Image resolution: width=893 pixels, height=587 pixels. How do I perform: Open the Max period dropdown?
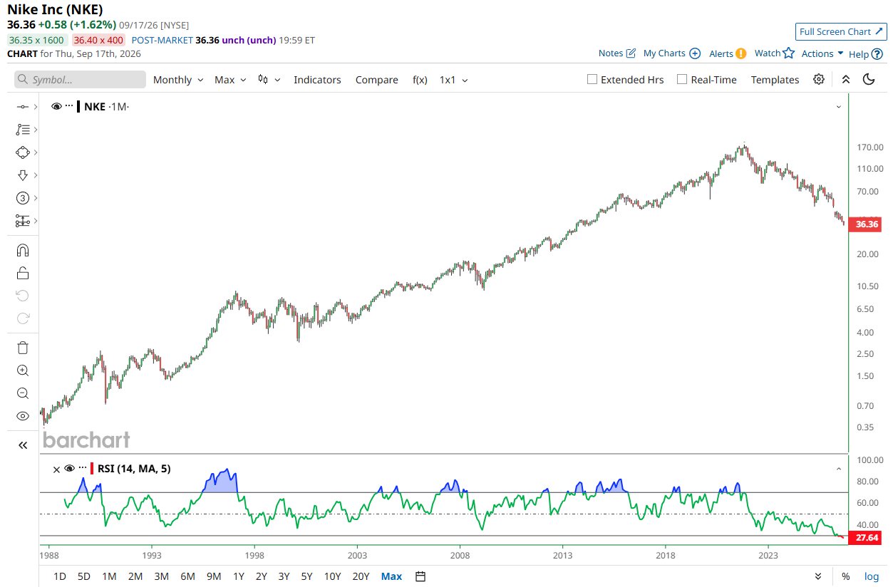pyautogui.click(x=230, y=80)
